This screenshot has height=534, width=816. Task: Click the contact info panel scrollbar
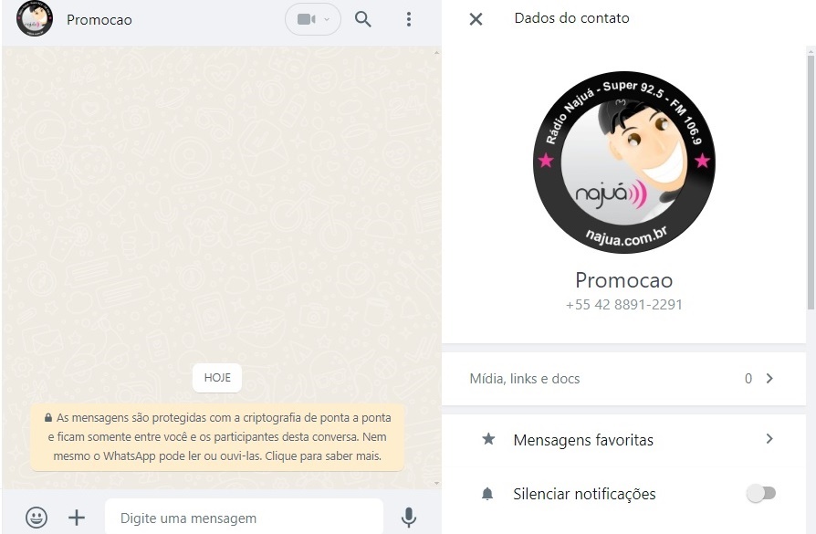point(811,183)
